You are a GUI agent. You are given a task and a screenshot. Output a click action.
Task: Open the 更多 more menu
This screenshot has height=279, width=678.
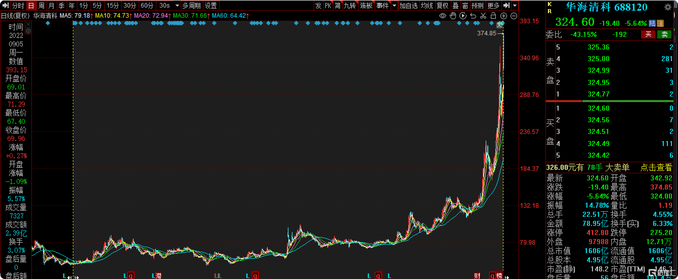494,6
